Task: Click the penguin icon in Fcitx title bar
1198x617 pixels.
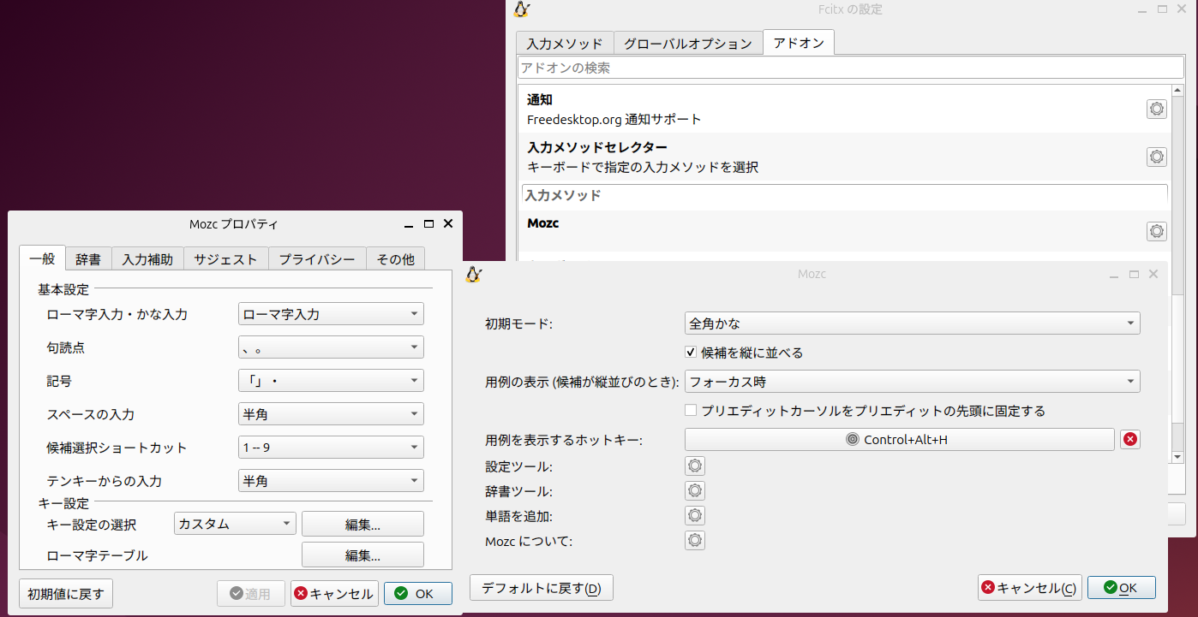Action: pos(522,9)
